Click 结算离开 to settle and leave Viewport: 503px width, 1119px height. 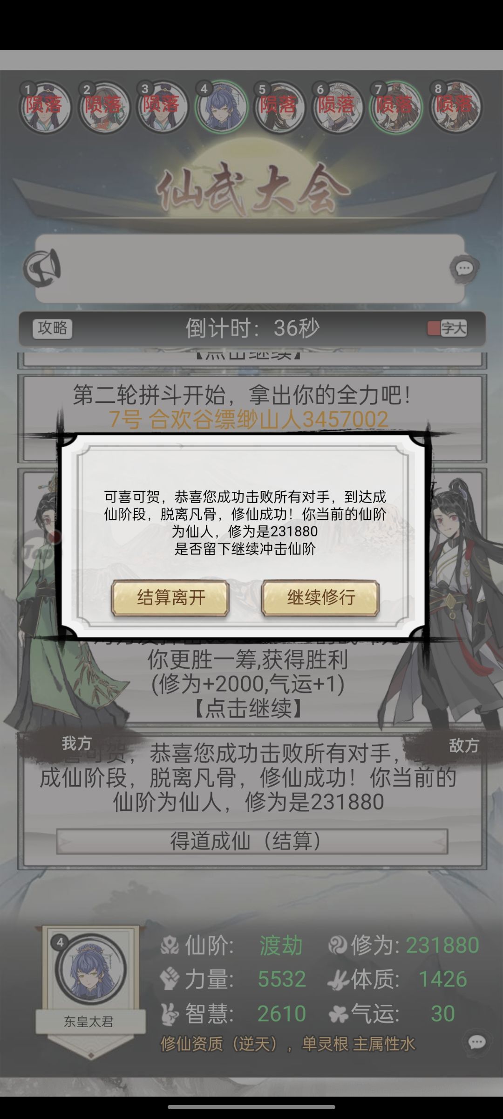click(x=170, y=598)
